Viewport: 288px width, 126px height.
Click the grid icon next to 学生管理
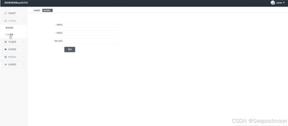[x=5, y=42]
